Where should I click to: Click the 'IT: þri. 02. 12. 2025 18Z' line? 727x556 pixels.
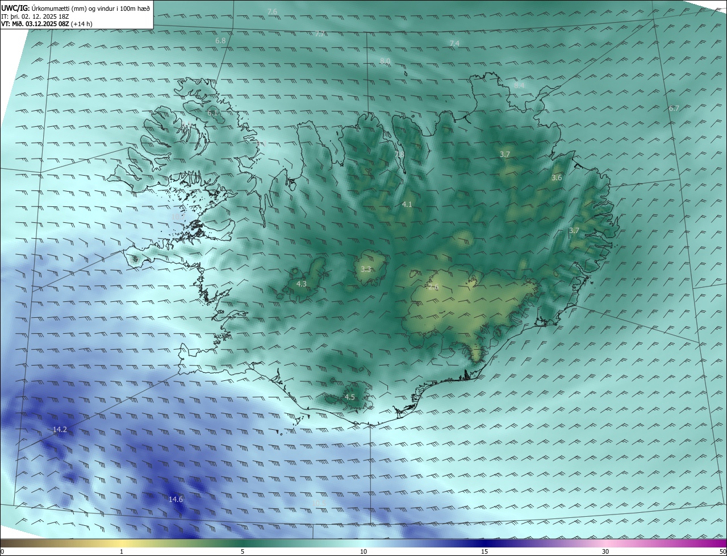[35, 16]
